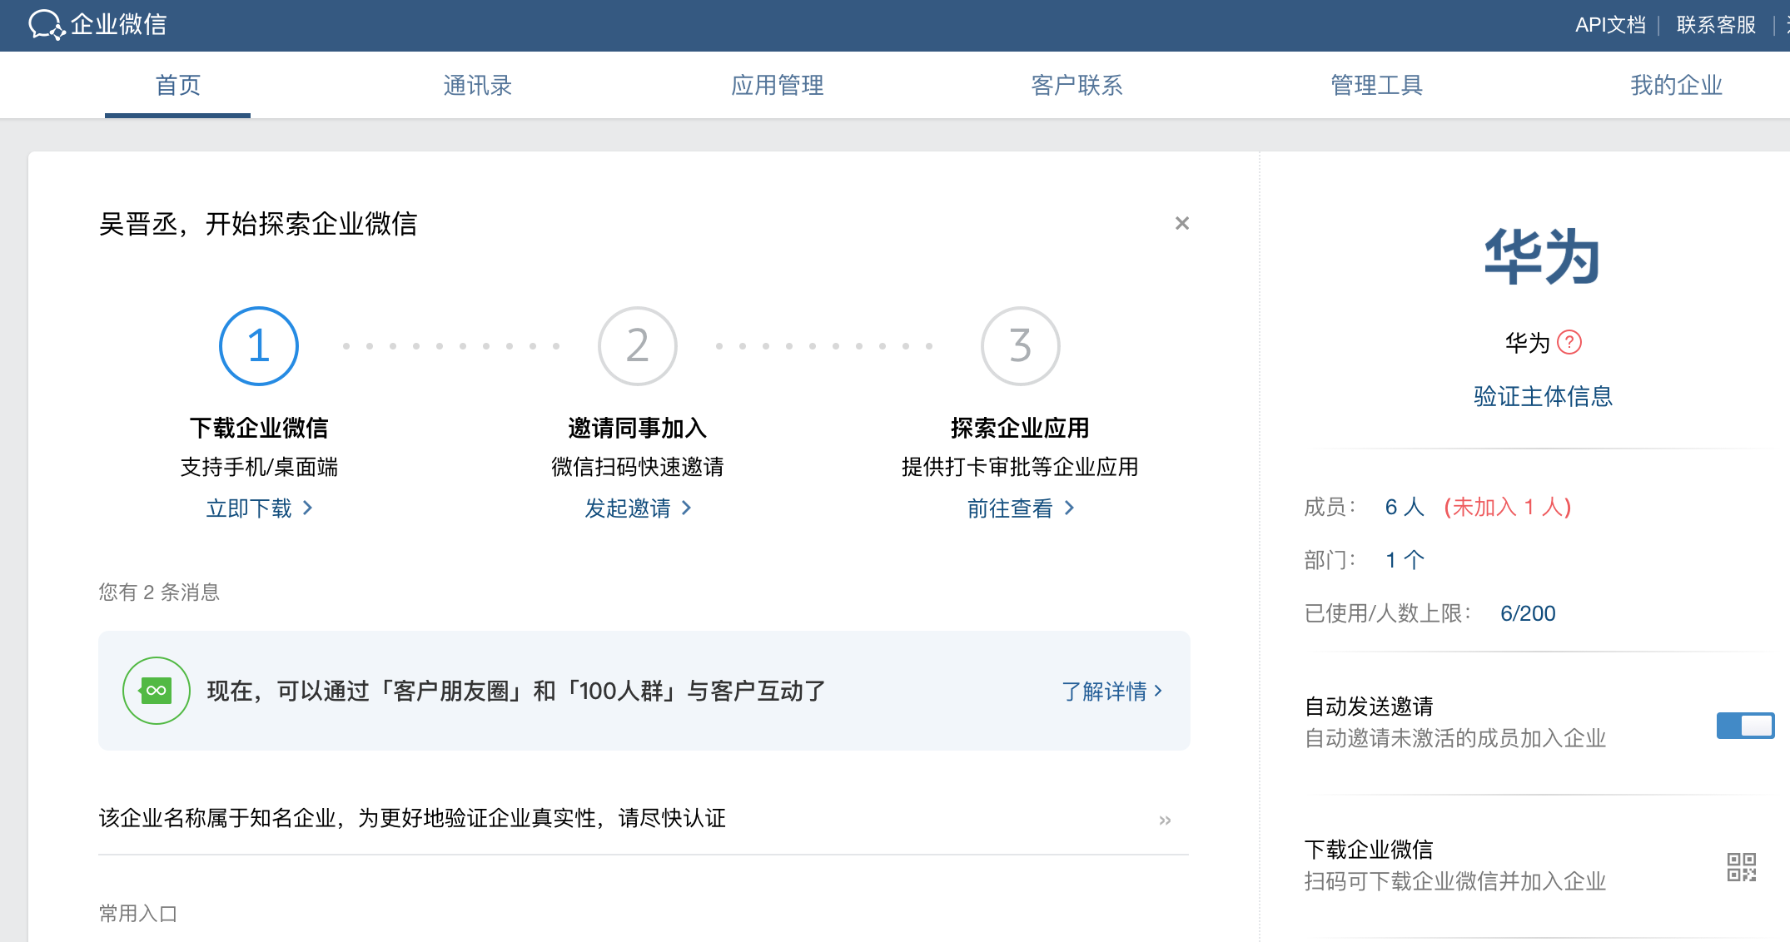1790x942 pixels.
Task: Toggle the 自动发送邀请 switch
Action: [1745, 726]
